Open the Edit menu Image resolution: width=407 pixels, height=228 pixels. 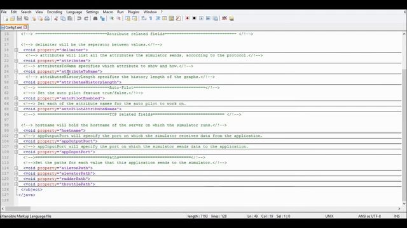click(x=13, y=12)
